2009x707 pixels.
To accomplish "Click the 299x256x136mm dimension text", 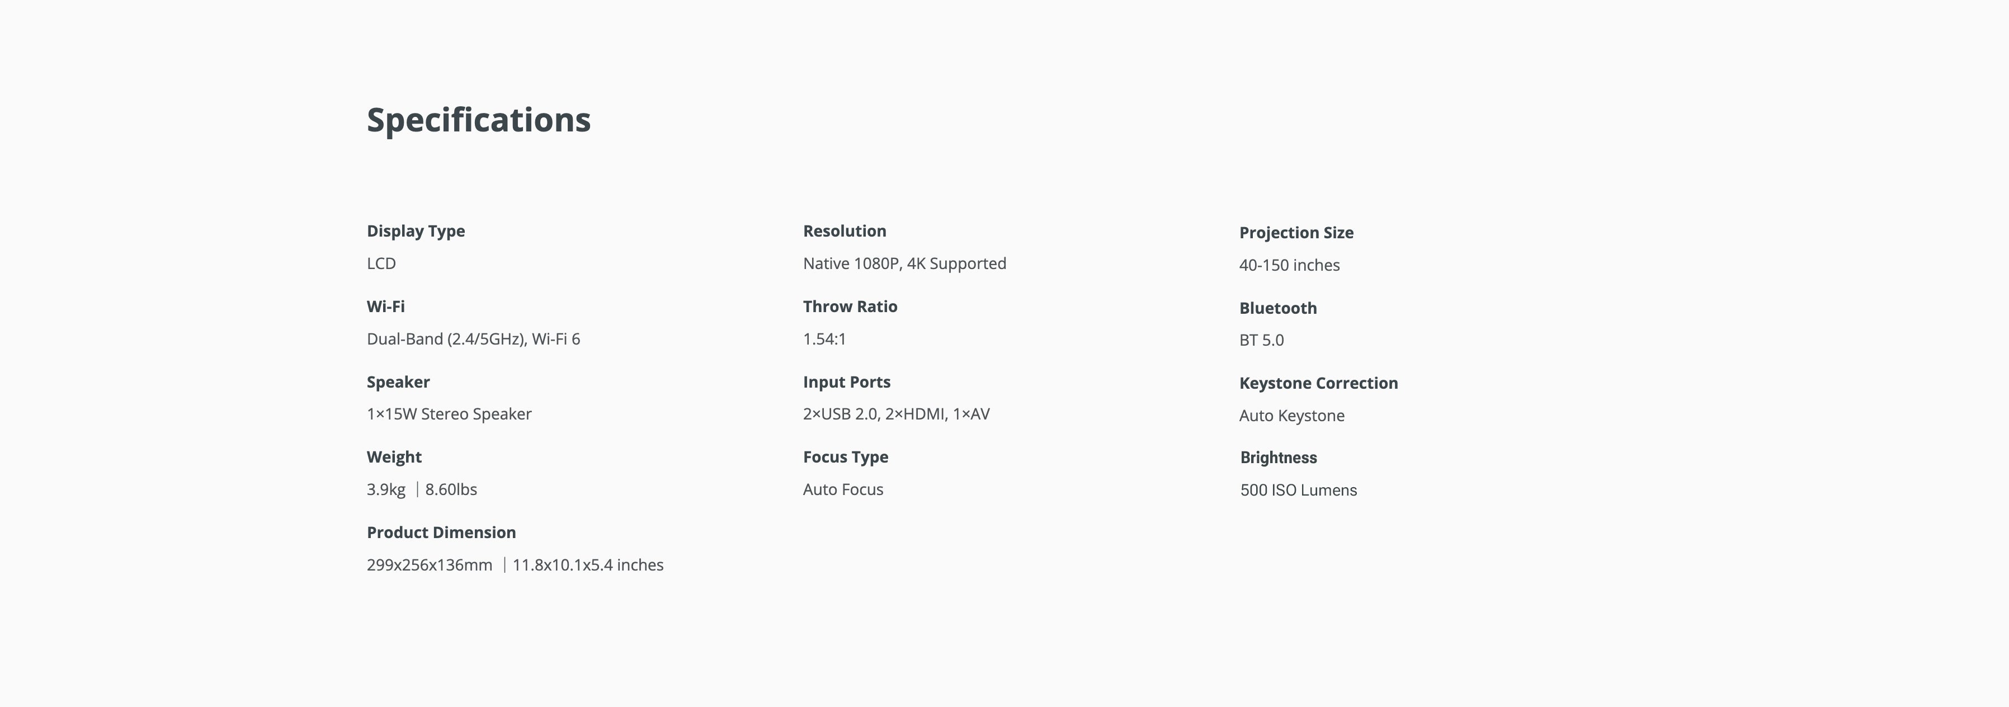I will [x=429, y=565].
